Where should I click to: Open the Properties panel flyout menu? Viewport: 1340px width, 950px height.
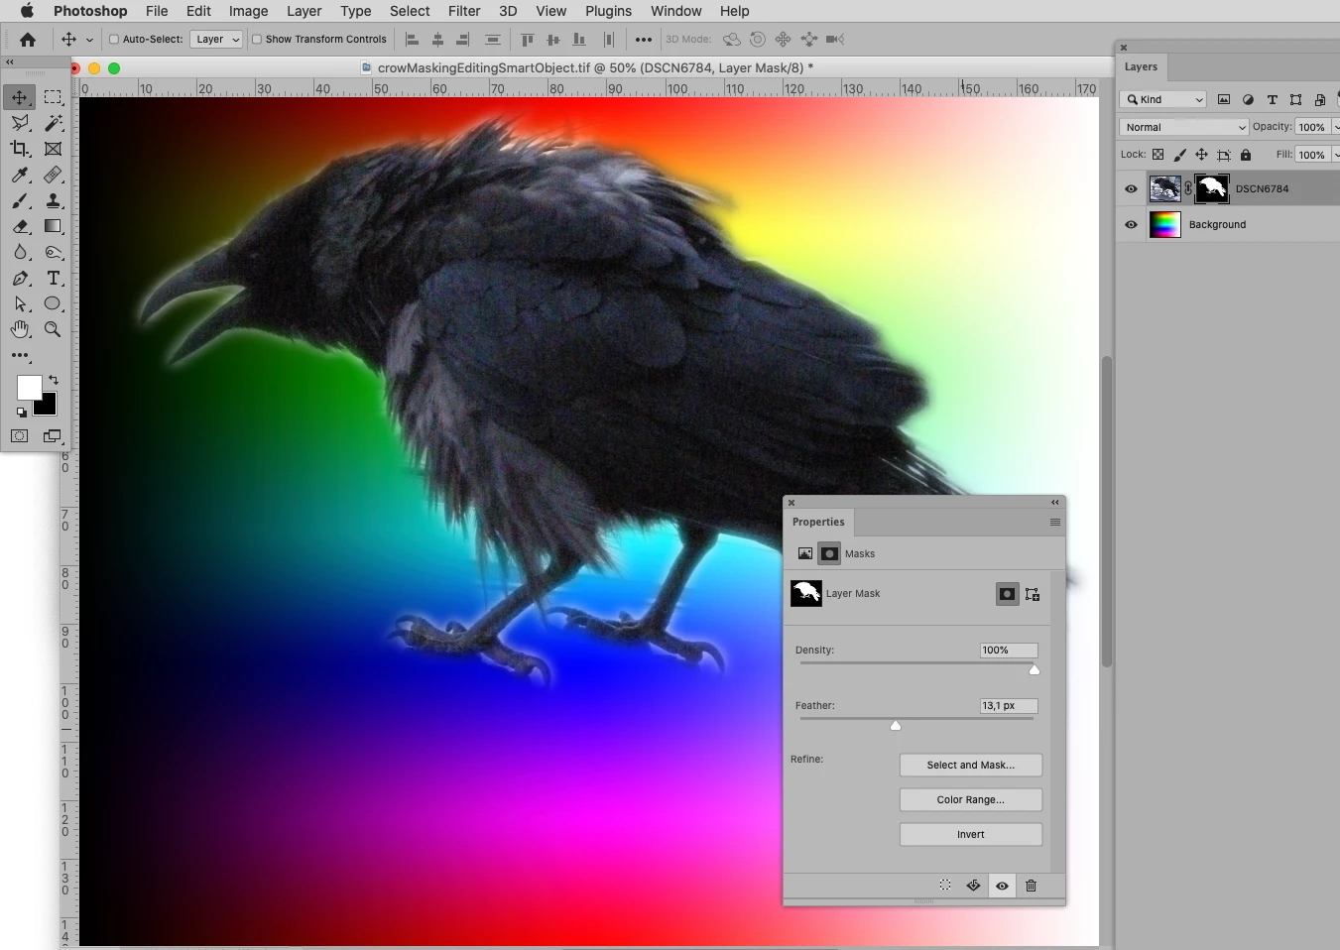coord(1055,522)
